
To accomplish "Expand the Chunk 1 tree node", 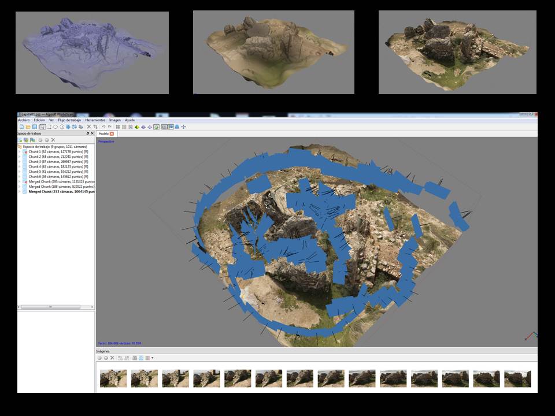I will (x=20, y=152).
